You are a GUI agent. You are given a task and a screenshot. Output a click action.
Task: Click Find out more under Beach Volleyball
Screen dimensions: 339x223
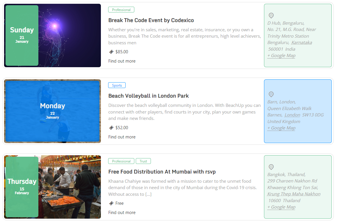coord(122,137)
